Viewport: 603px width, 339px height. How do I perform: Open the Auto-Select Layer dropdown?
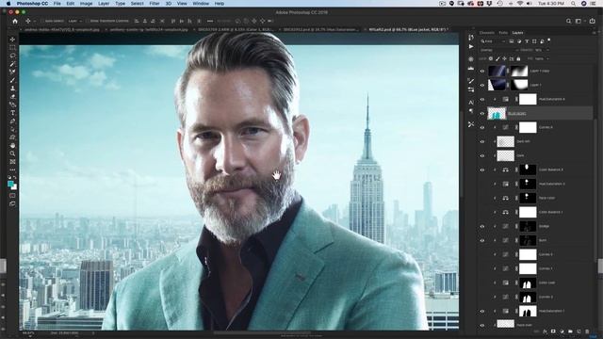pyautogui.click(x=75, y=21)
